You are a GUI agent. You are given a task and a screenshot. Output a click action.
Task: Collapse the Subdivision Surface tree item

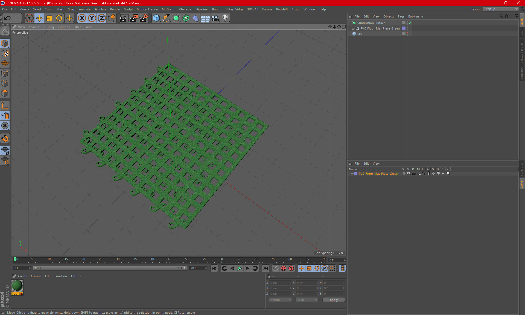[x=350, y=23]
